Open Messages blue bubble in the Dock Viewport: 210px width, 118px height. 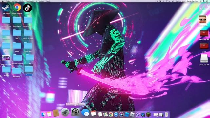[x=85, y=112]
